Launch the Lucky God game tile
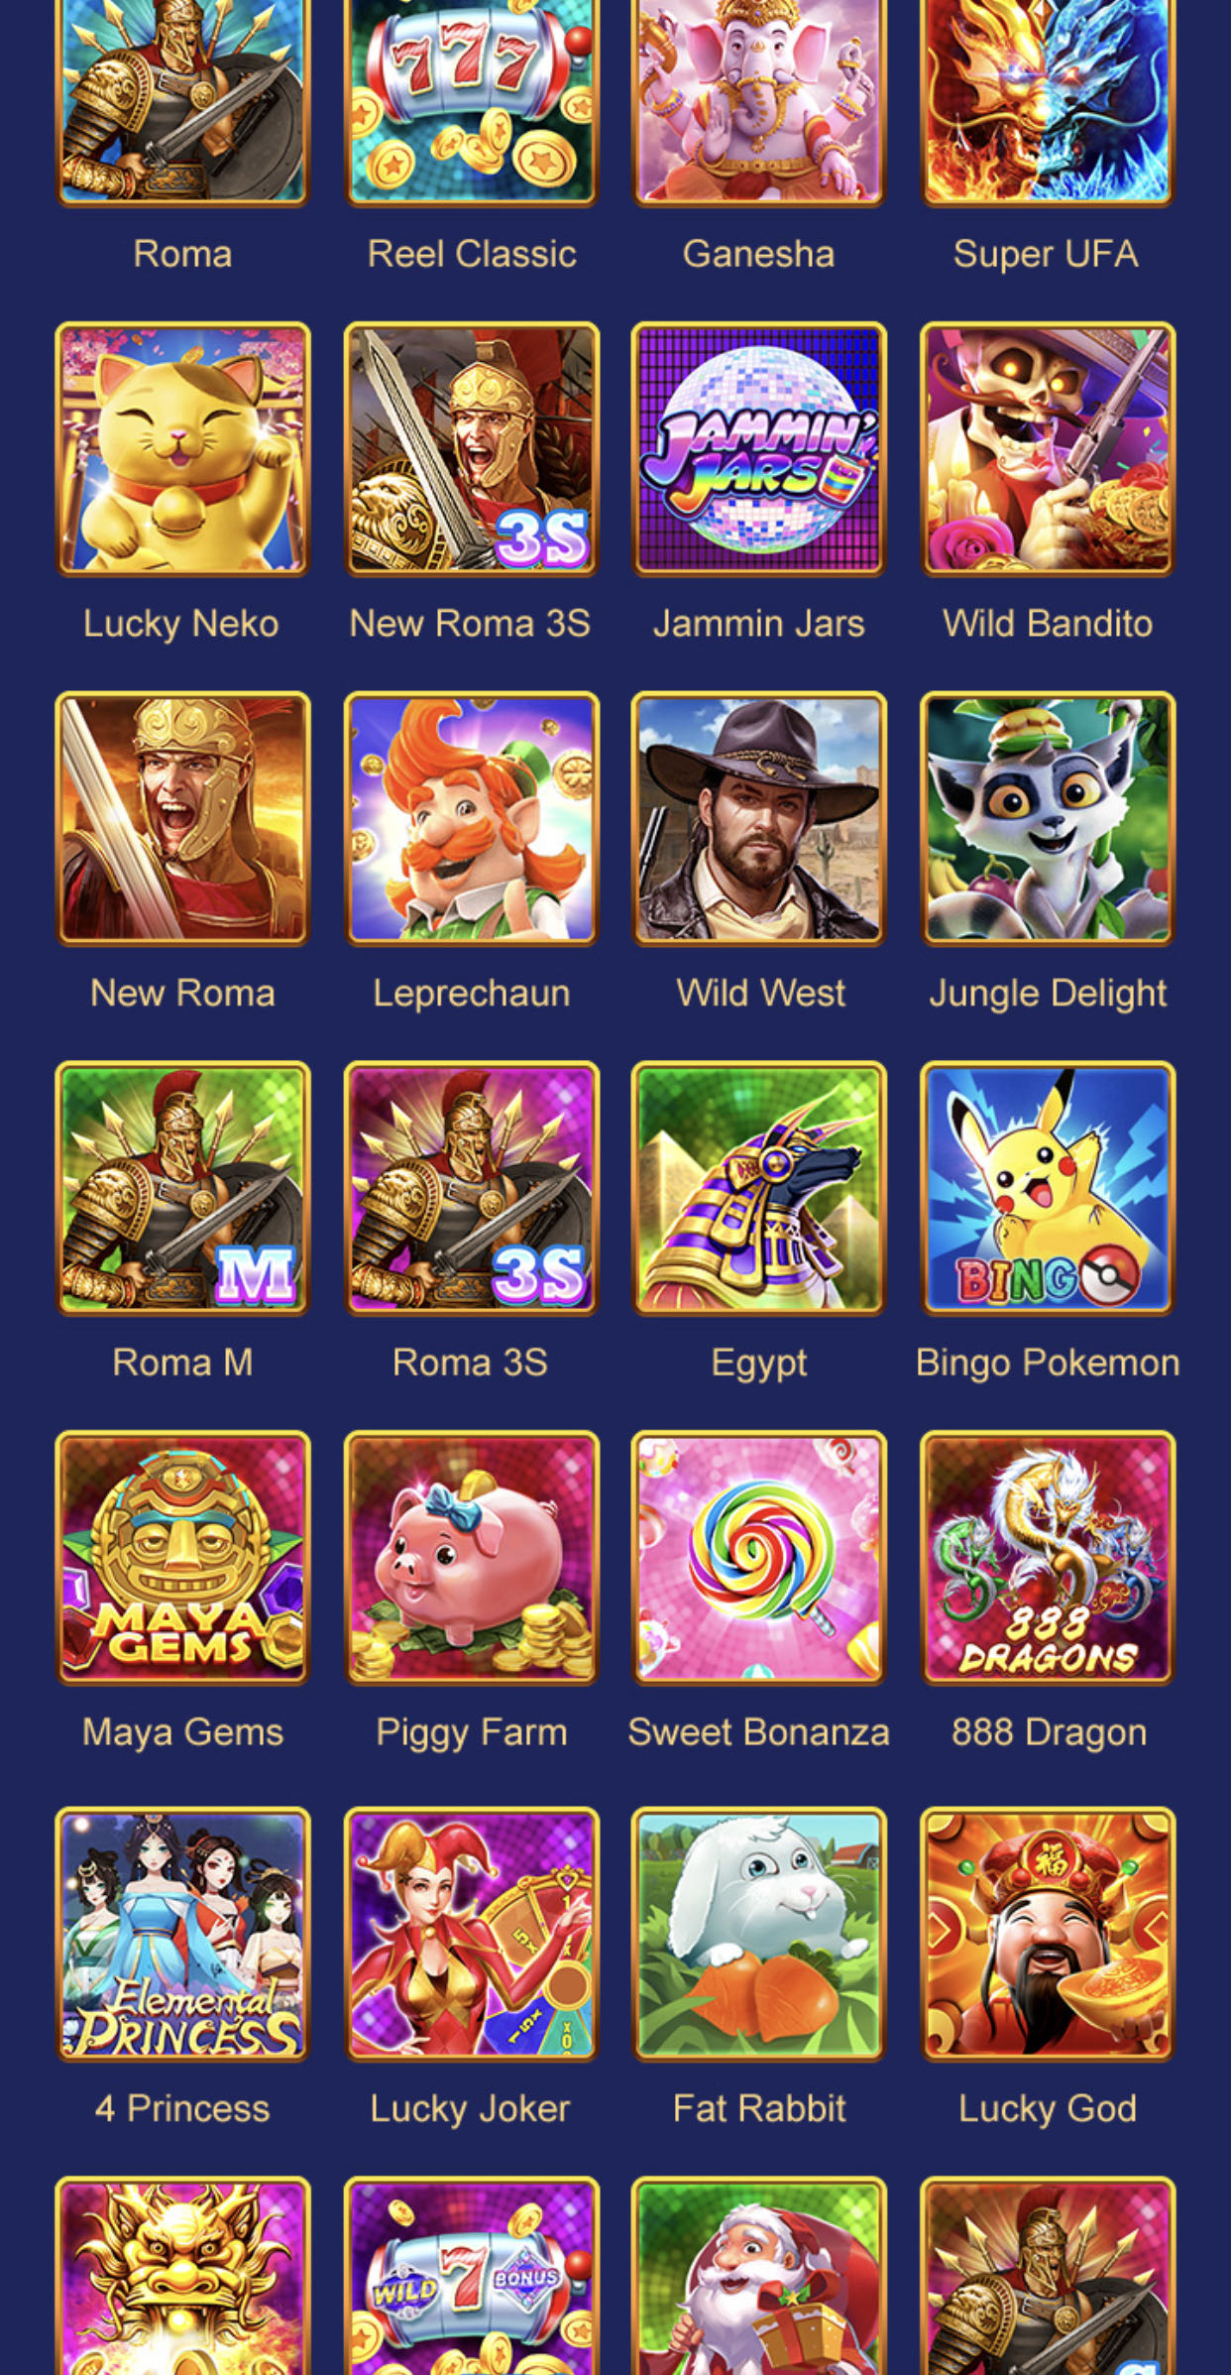This screenshot has width=1231, height=2375. point(1048,1934)
